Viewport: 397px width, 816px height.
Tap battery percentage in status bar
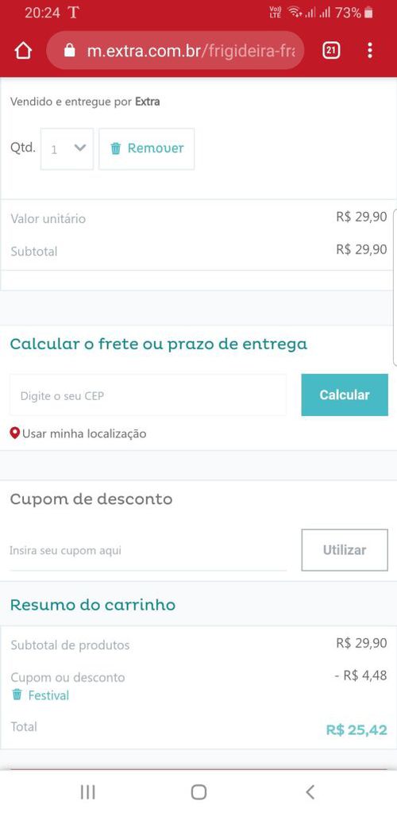click(x=348, y=13)
